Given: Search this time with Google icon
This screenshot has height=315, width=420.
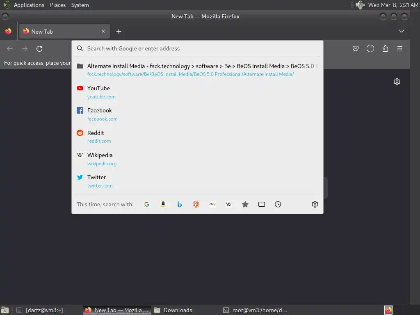Looking at the screenshot, I should (147, 204).
